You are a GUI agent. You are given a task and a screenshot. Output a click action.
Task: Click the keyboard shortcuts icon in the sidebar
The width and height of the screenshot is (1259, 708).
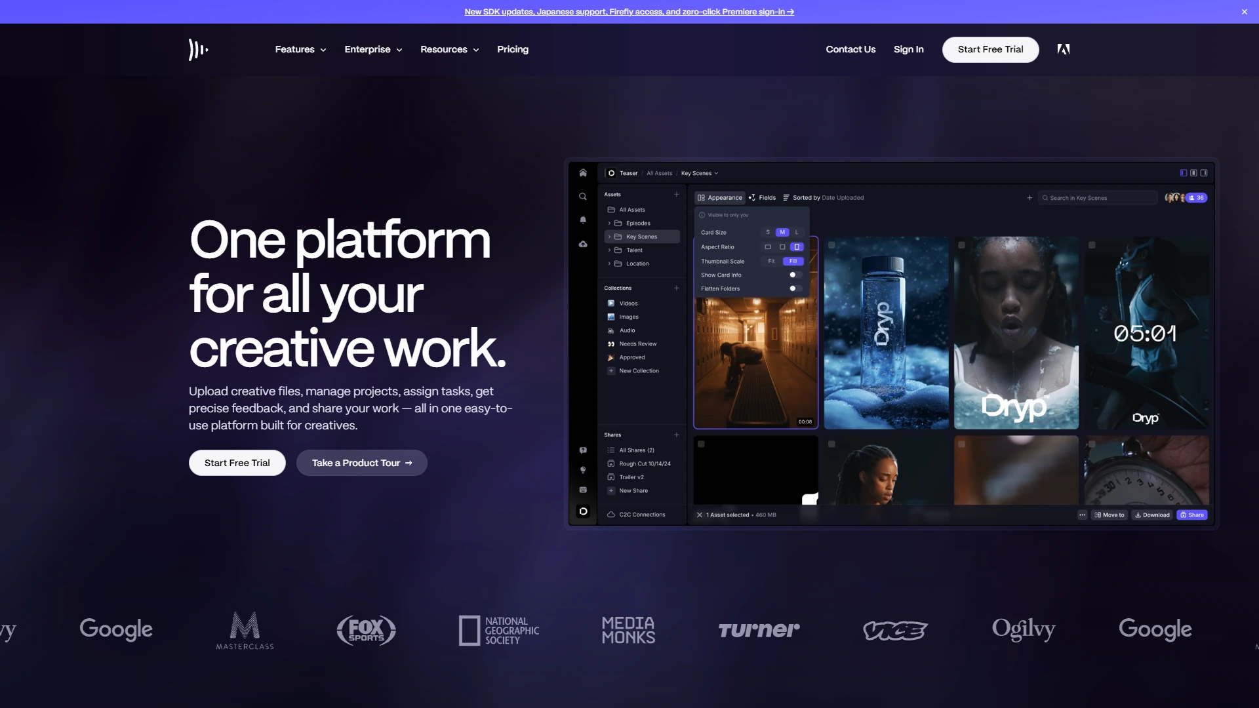click(583, 490)
